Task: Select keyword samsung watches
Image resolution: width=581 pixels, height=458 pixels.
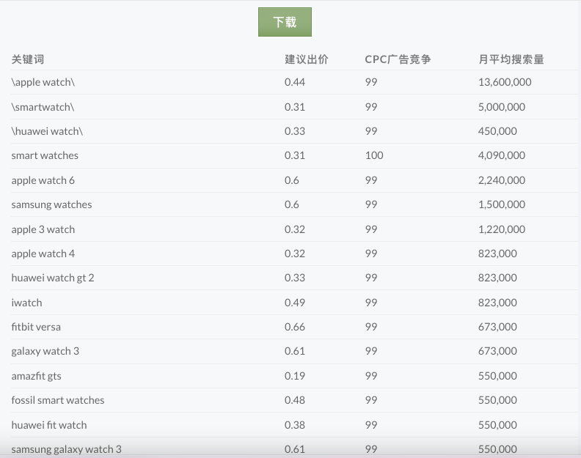Action: click(x=51, y=204)
